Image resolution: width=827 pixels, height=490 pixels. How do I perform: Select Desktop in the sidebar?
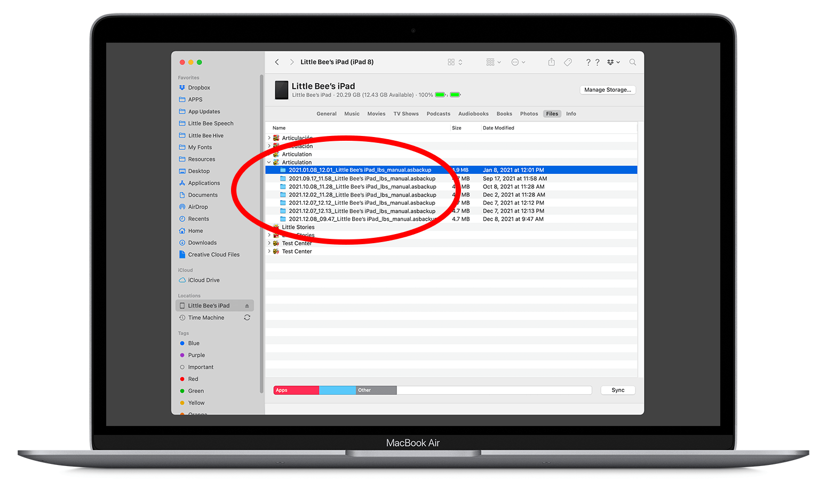(199, 171)
